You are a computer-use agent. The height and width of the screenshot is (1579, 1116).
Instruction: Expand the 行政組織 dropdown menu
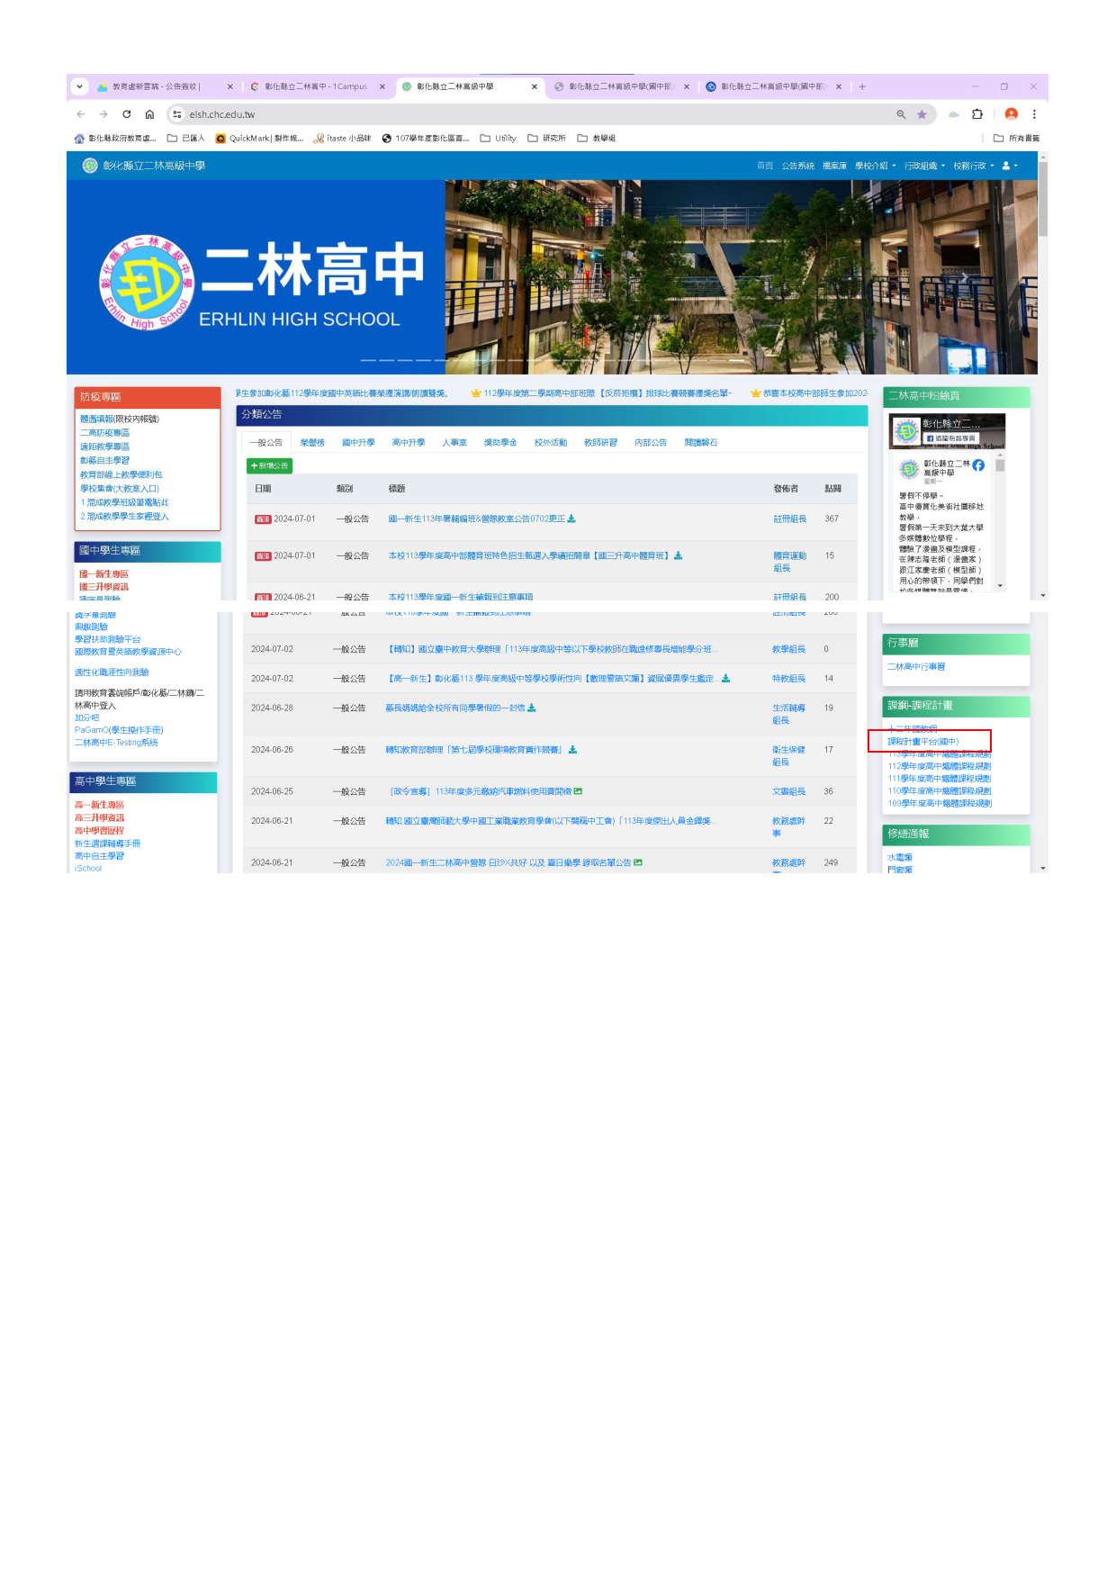(925, 166)
